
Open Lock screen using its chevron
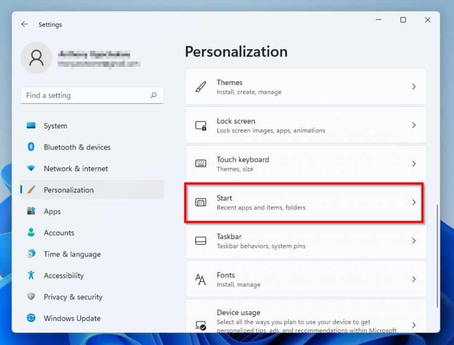tap(414, 125)
